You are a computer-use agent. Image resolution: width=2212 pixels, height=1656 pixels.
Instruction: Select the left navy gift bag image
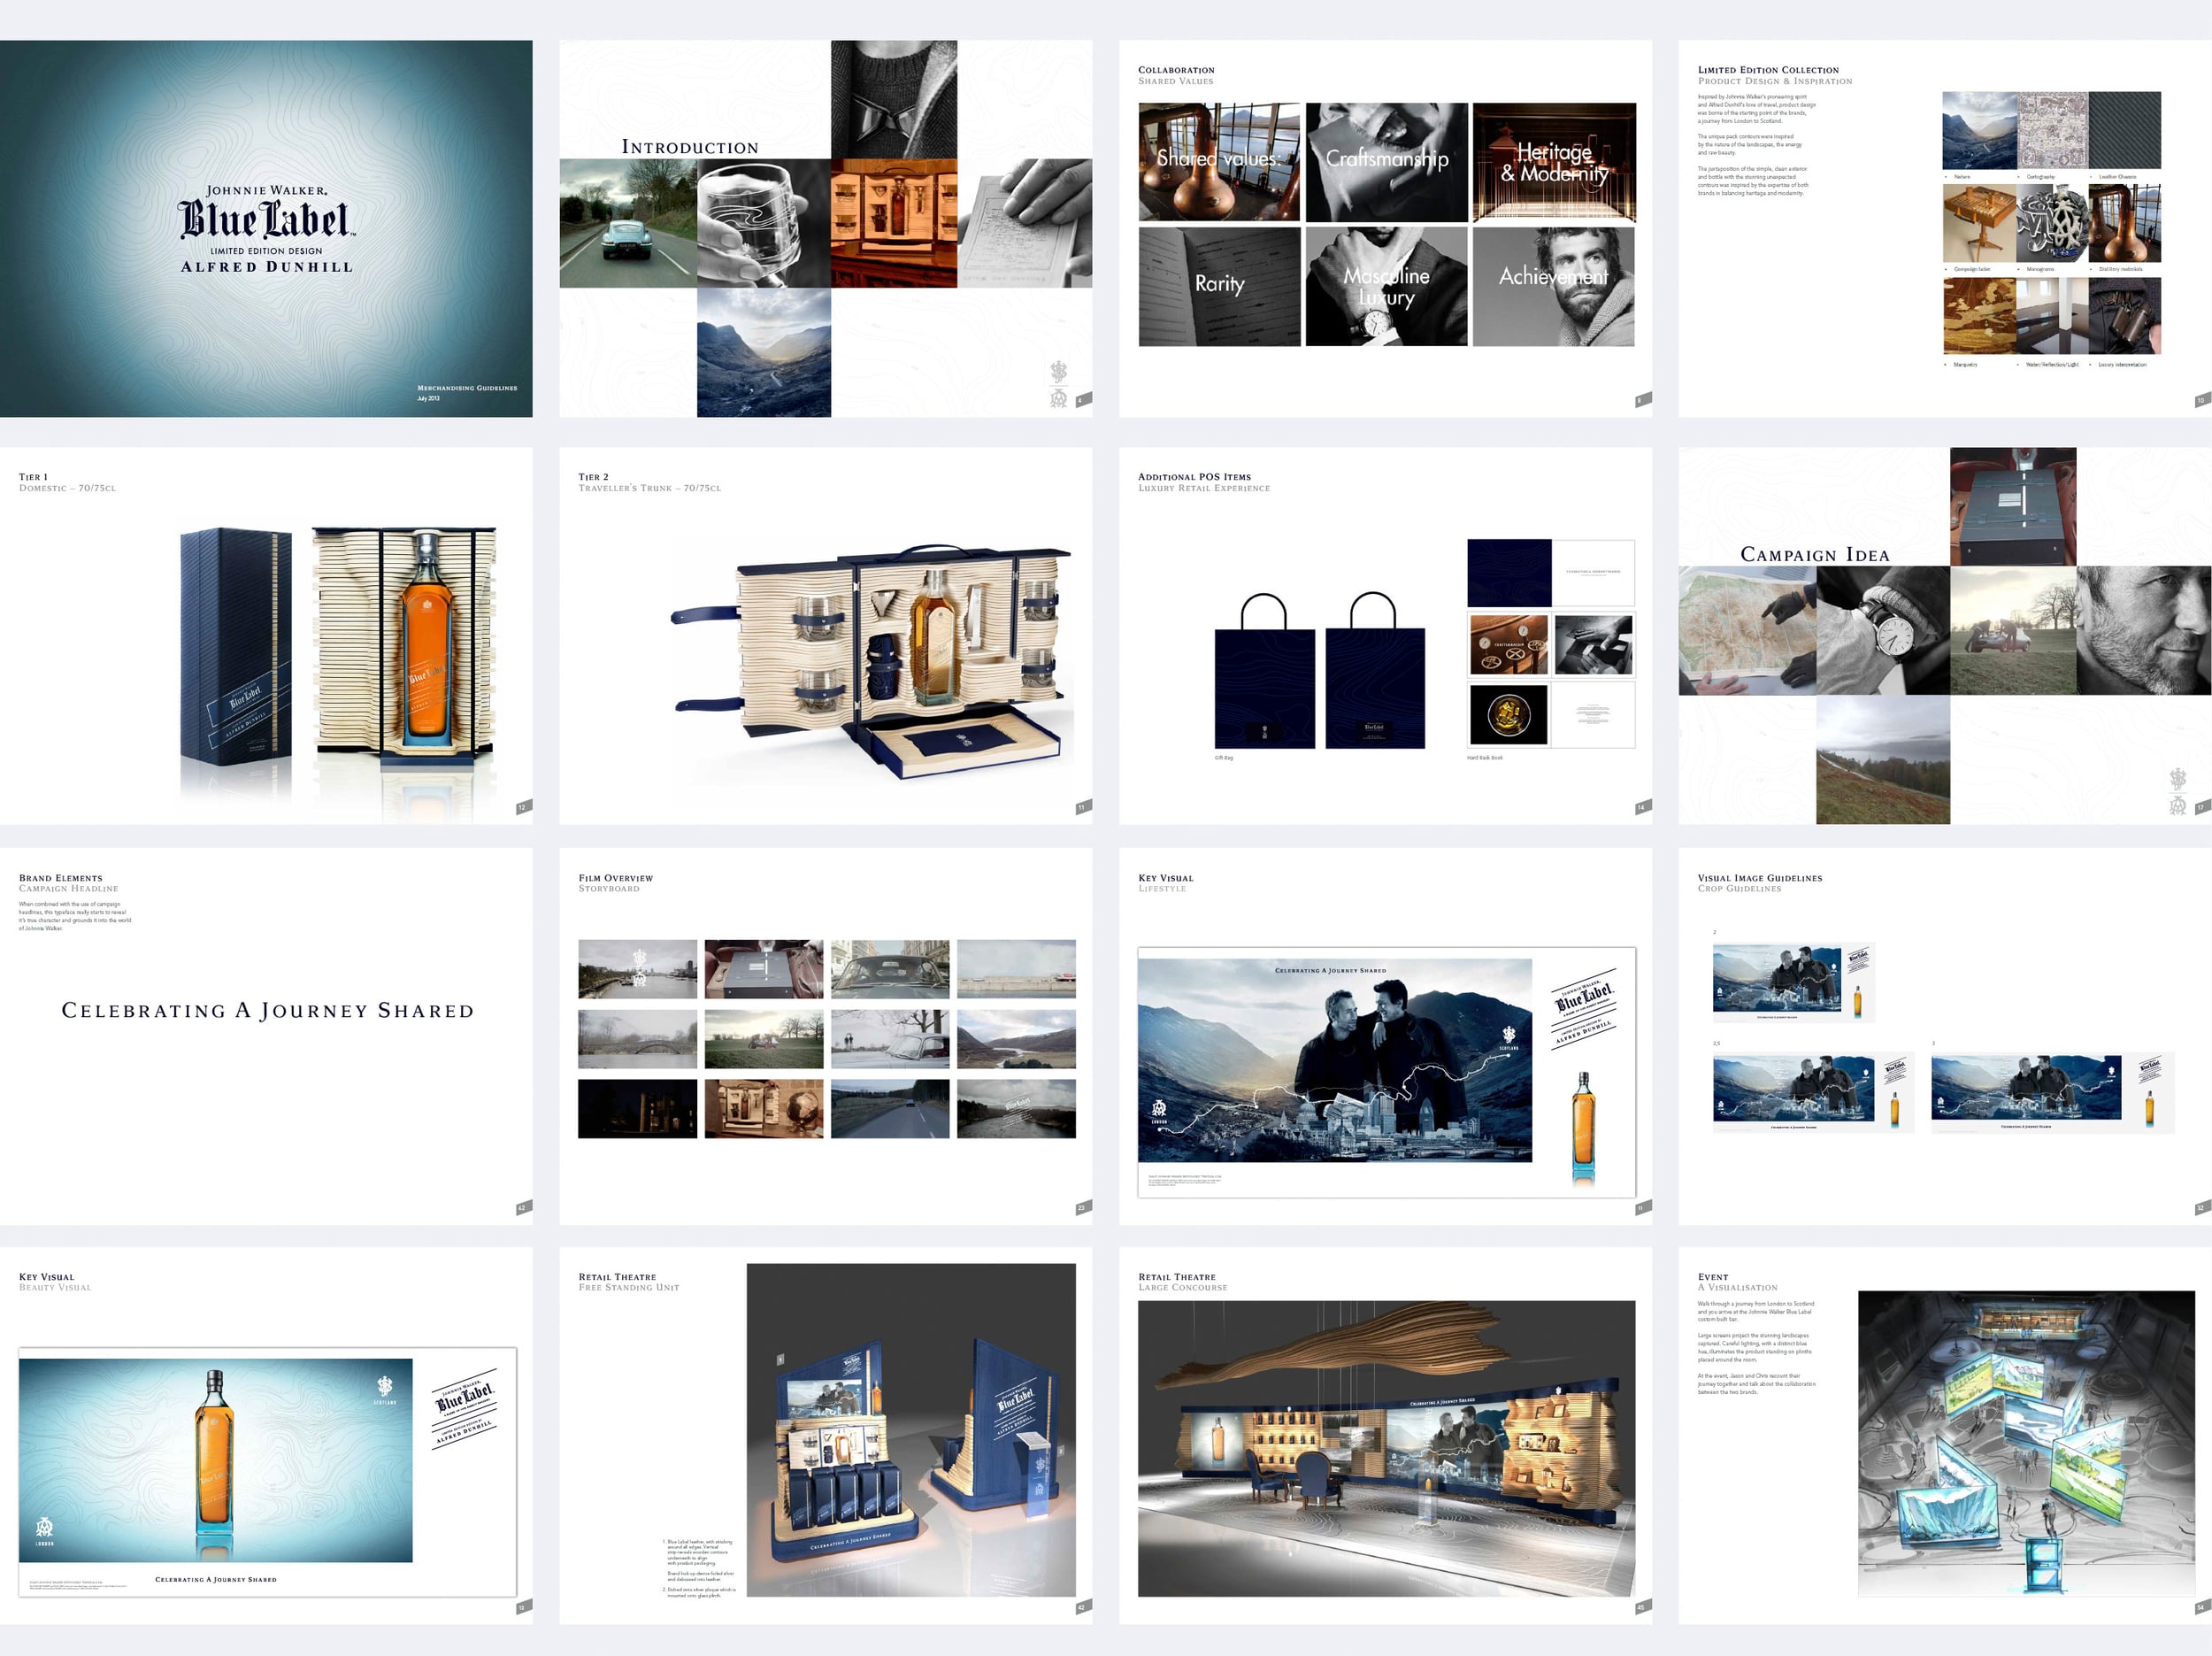pos(1264,670)
